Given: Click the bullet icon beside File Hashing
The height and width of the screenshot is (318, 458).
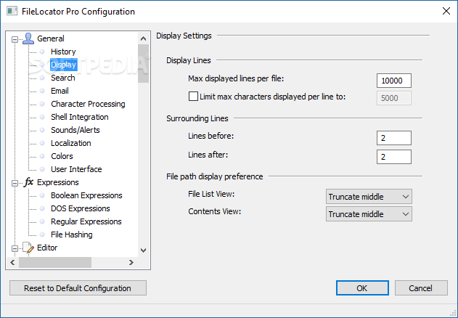Looking at the screenshot, I should click(42, 235).
